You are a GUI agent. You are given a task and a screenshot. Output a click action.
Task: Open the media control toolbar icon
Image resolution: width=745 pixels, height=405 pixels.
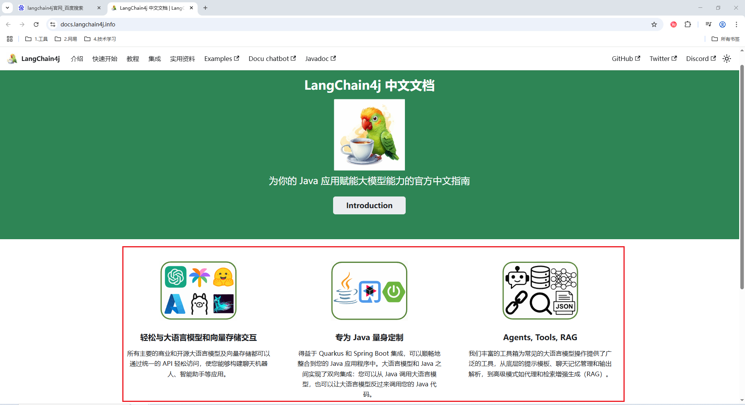coord(709,24)
